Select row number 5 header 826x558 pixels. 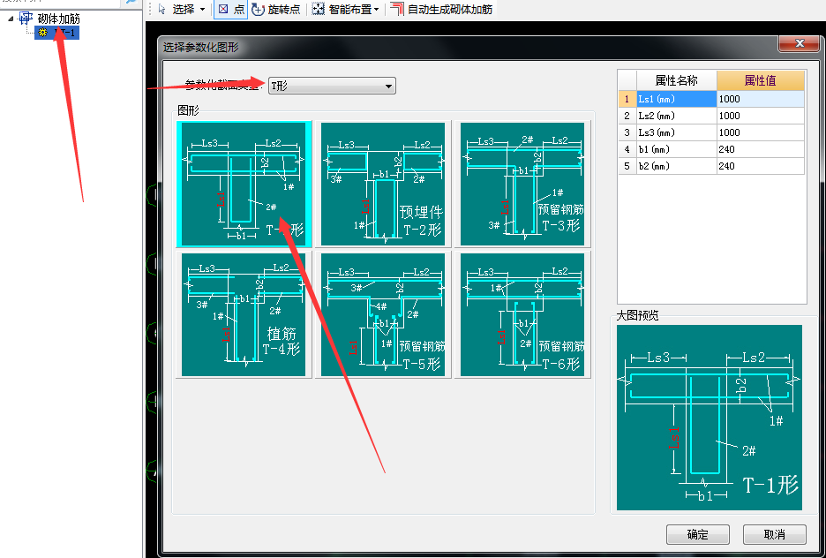point(627,166)
